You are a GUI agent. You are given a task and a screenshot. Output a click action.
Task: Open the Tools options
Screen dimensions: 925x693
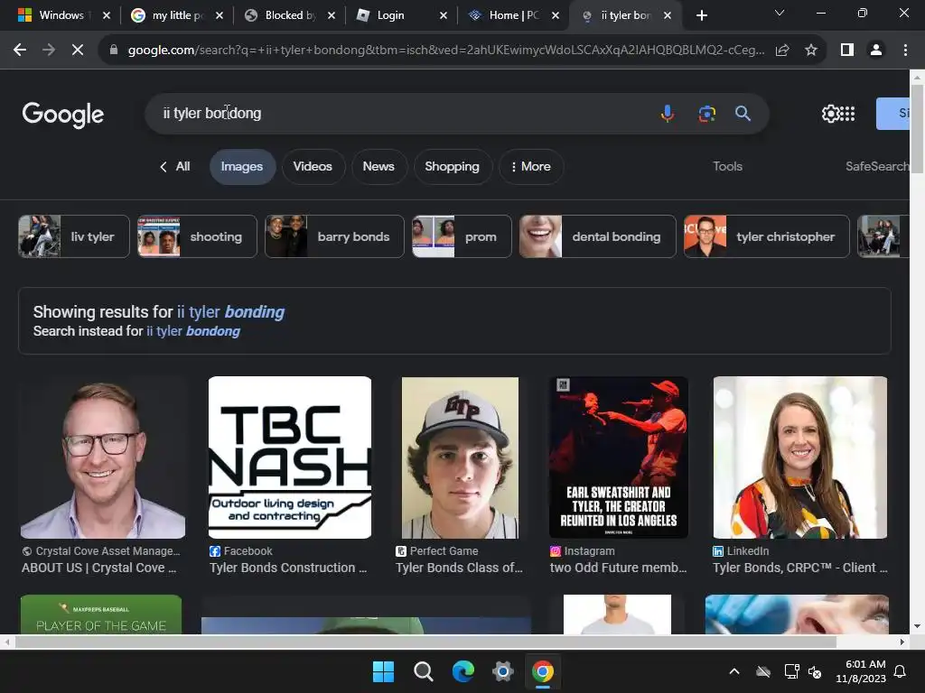pyautogui.click(x=727, y=167)
